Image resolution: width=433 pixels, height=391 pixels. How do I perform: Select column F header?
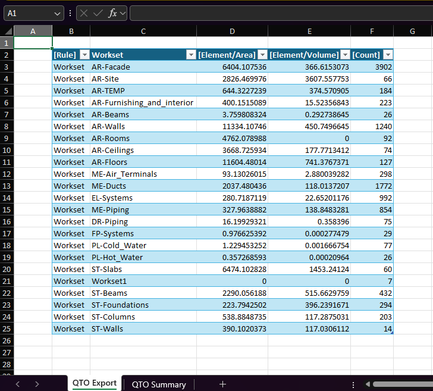372,31
